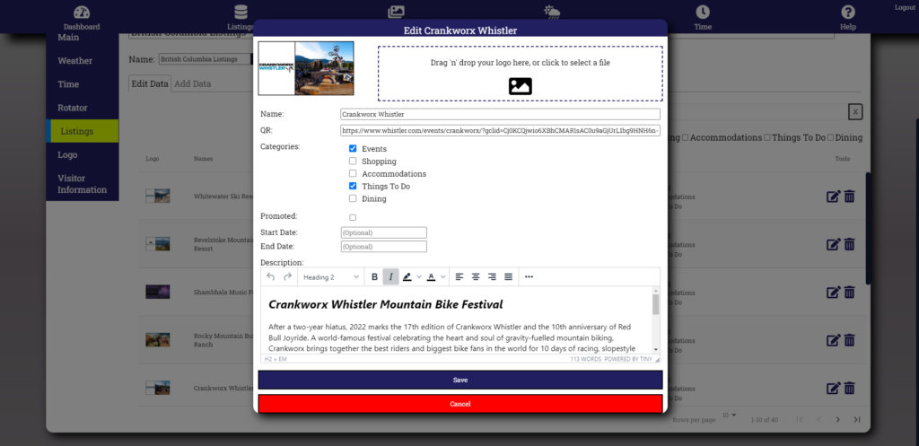Open the Weather cloud icon in top bar
Image resolution: width=919 pixels, height=446 pixels.
pos(552,12)
